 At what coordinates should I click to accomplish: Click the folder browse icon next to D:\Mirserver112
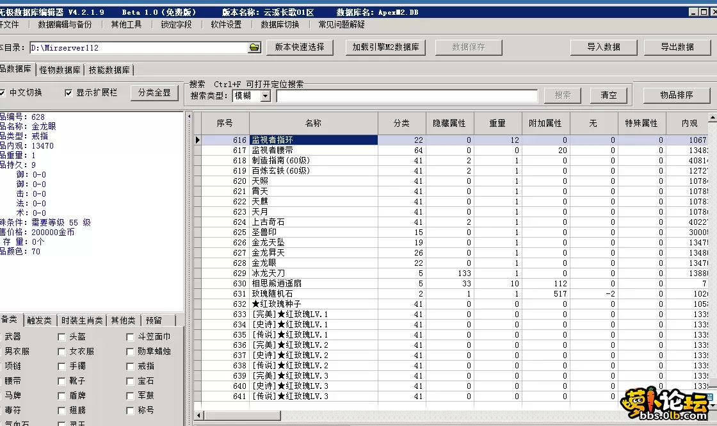click(x=254, y=47)
